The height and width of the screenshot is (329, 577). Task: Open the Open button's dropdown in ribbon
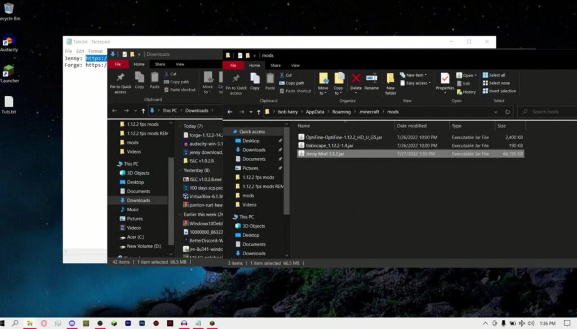point(476,75)
